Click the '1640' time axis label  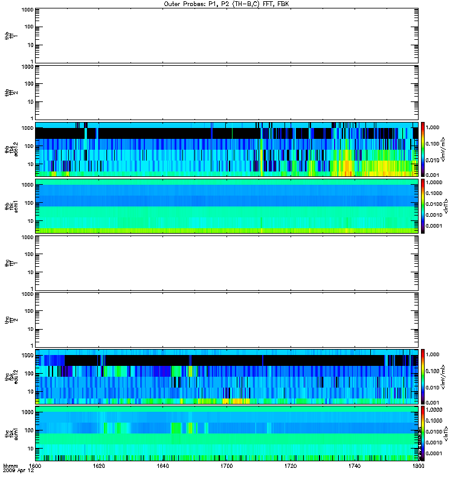(162, 466)
